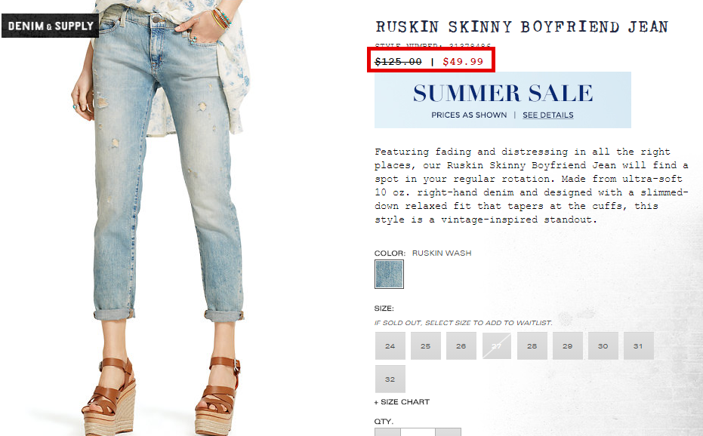This screenshot has width=703, height=436.
Task: Select size 28
Action: (532, 346)
